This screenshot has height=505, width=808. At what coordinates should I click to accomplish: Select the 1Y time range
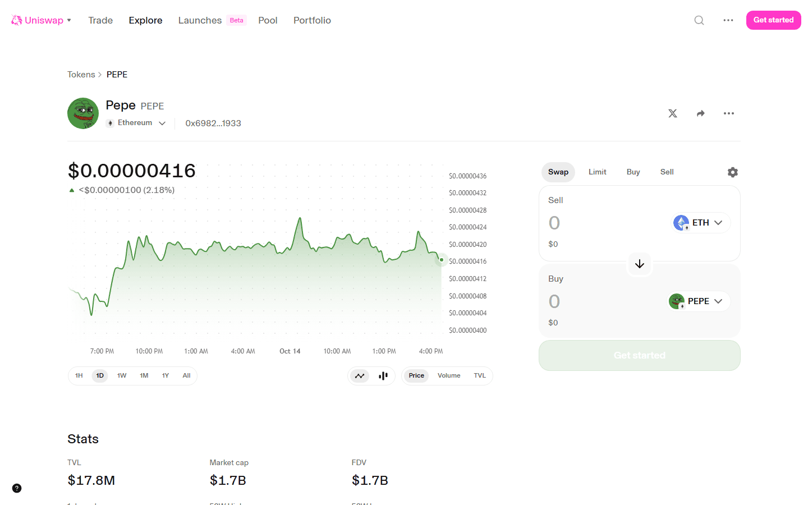(x=166, y=376)
